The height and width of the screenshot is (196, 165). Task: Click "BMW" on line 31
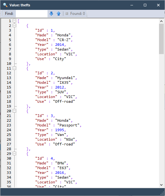[61, 163]
